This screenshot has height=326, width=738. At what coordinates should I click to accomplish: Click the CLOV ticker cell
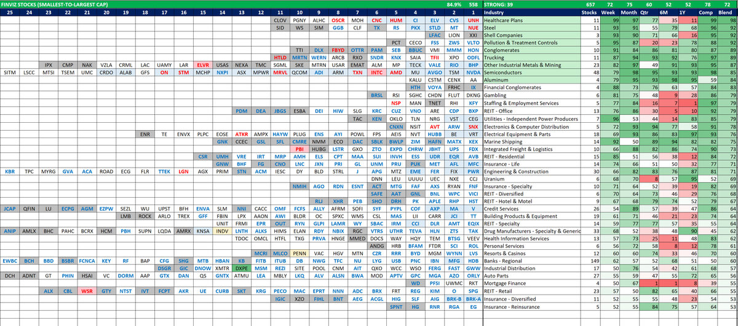tap(280, 20)
